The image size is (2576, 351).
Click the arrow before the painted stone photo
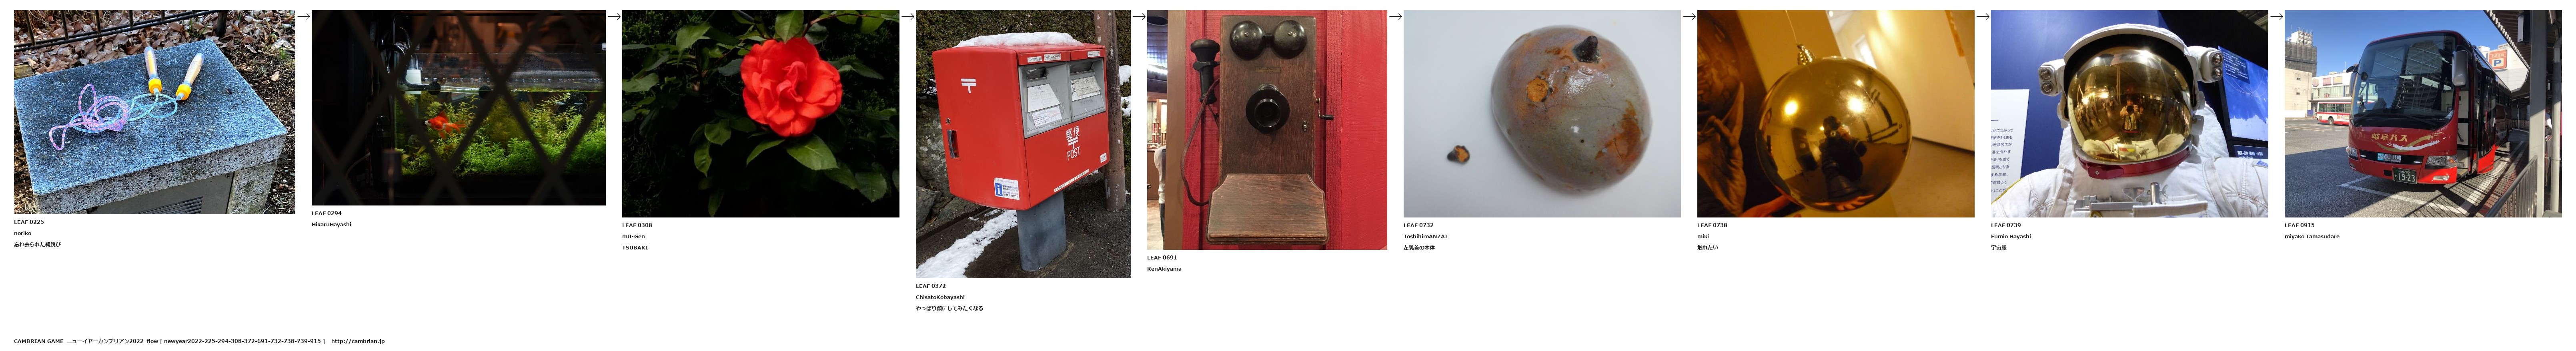click(1395, 16)
